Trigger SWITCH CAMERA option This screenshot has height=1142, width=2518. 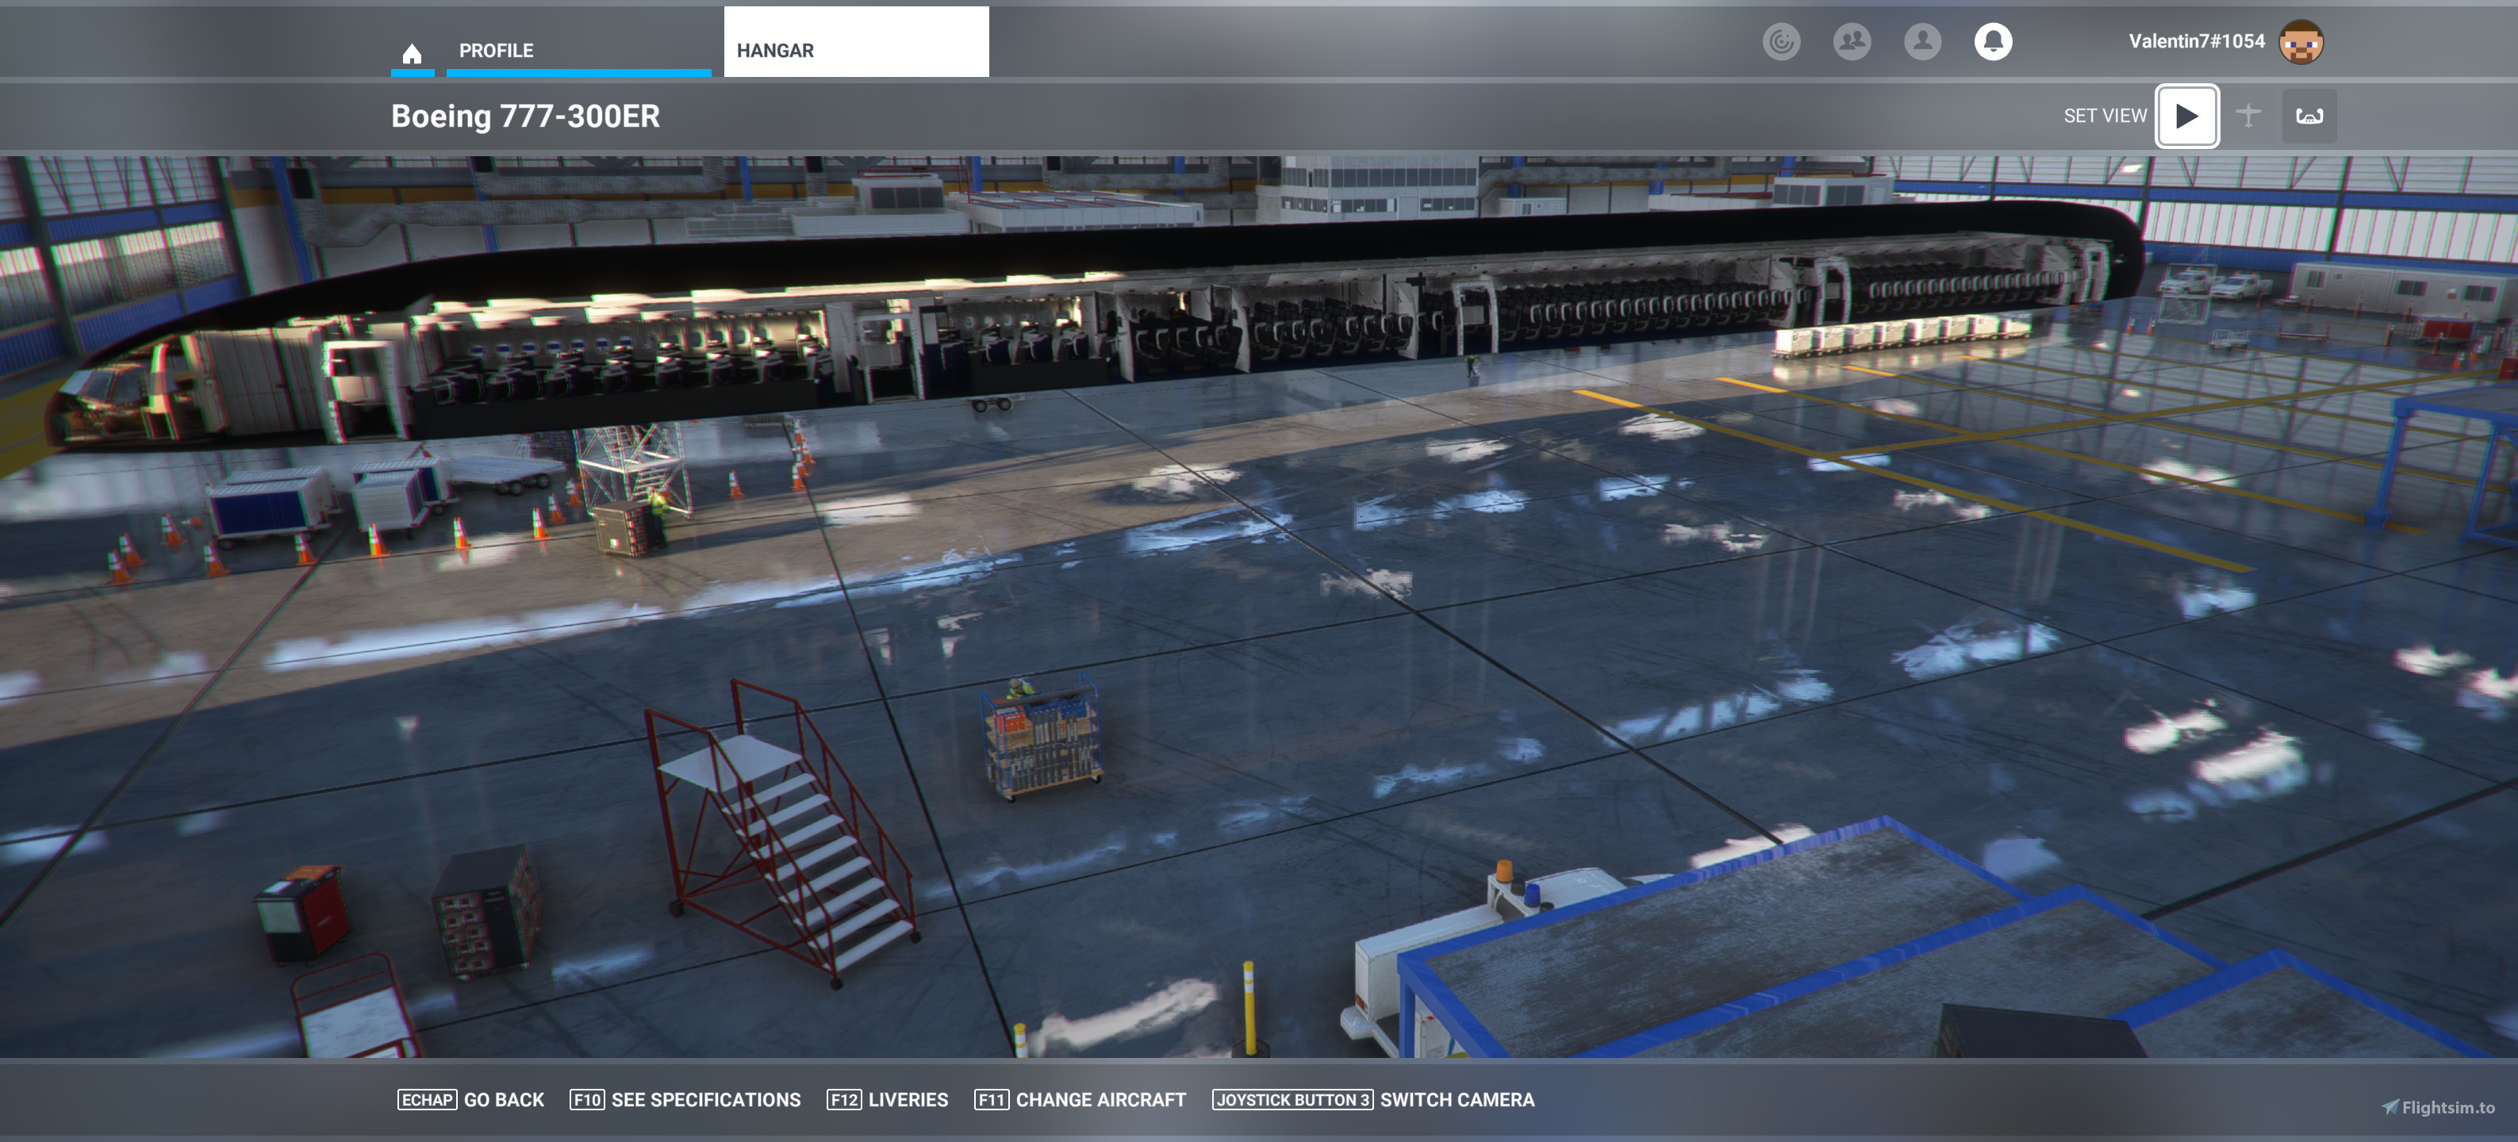1457,1099
